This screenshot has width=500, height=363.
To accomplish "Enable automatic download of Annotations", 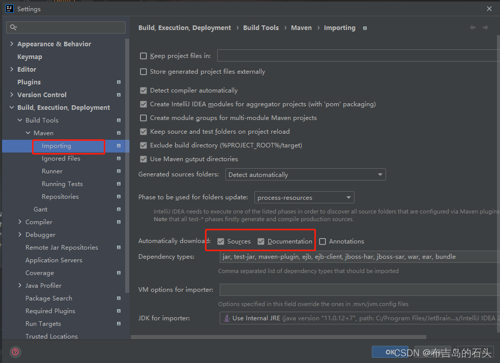I will [322, 241].
